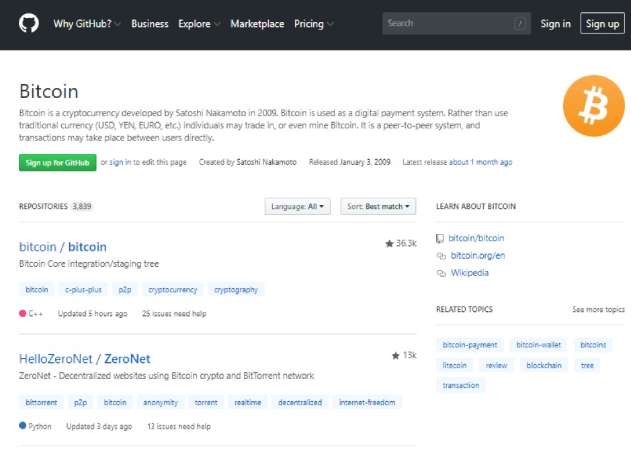
Task: Click the pink C++ language dot
Action: [23, 313]
